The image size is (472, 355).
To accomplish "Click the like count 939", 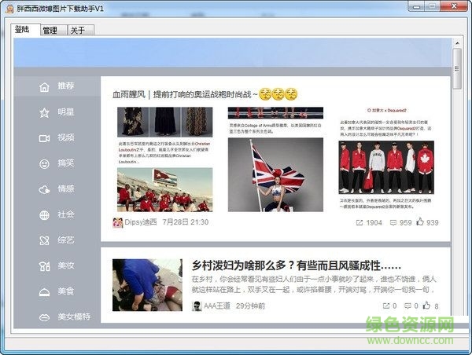I will 432,223.
